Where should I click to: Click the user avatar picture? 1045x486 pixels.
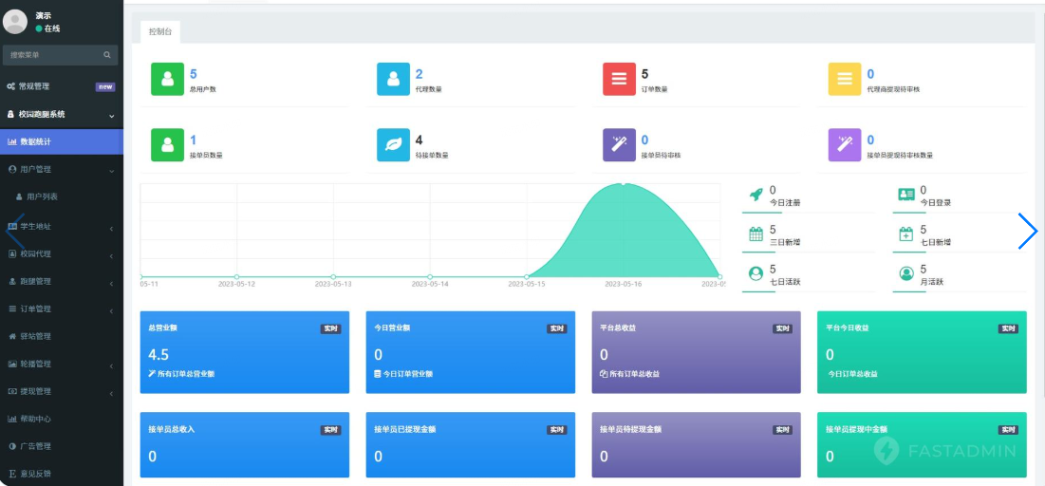coord(16,21)
